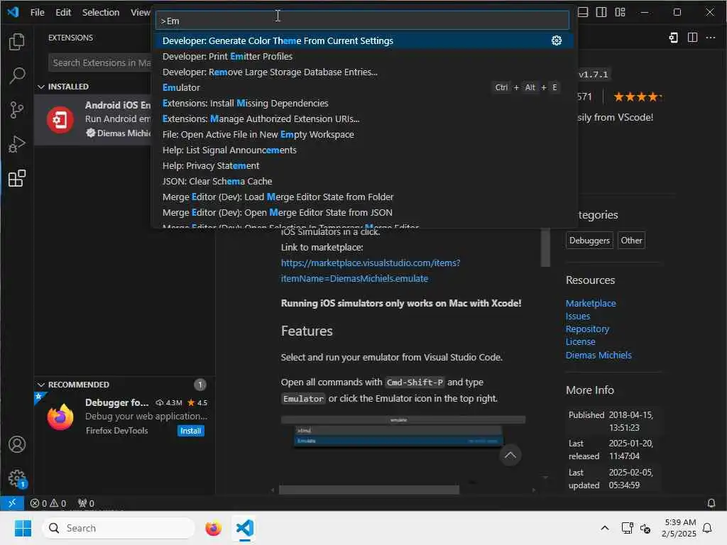Open Windows Start menu
727x545 pixels.
23,528
